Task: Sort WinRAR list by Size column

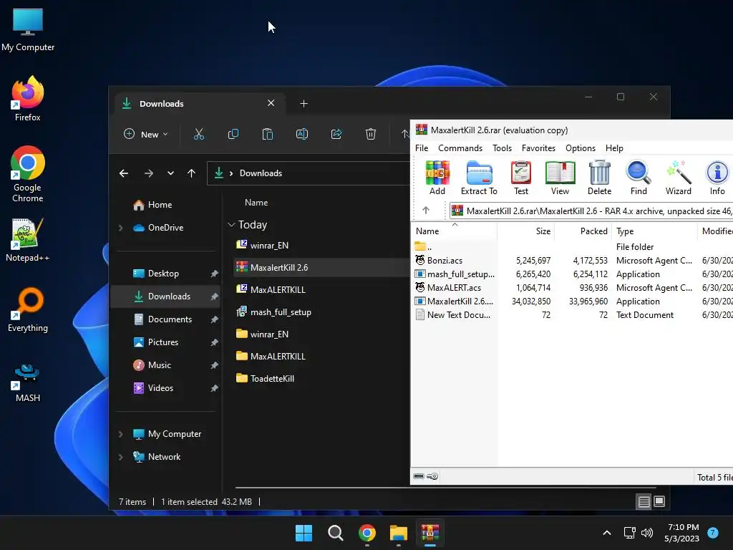Action: [525, 231]
